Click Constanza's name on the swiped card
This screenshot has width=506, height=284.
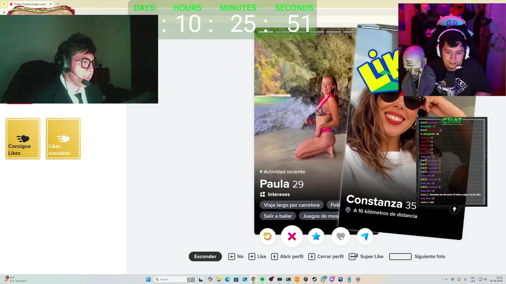[x=374, y=202]
